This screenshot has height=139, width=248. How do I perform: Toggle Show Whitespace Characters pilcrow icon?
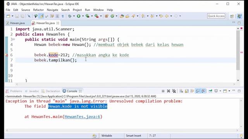(63, 16)
